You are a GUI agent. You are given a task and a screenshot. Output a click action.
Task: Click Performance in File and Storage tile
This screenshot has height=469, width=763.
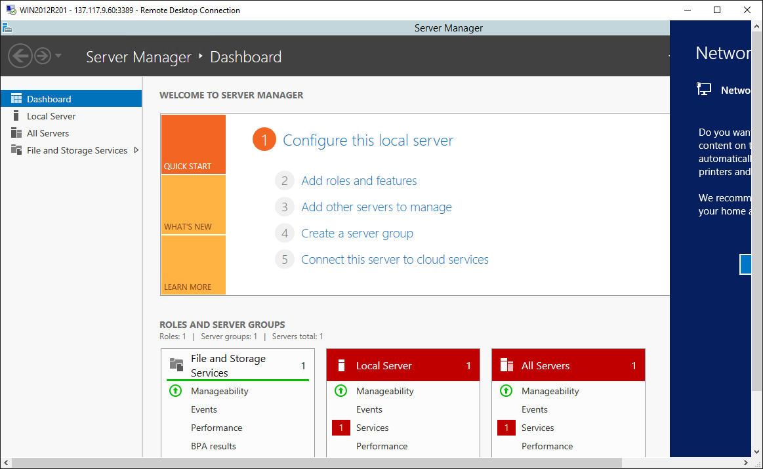pos(217,428)
